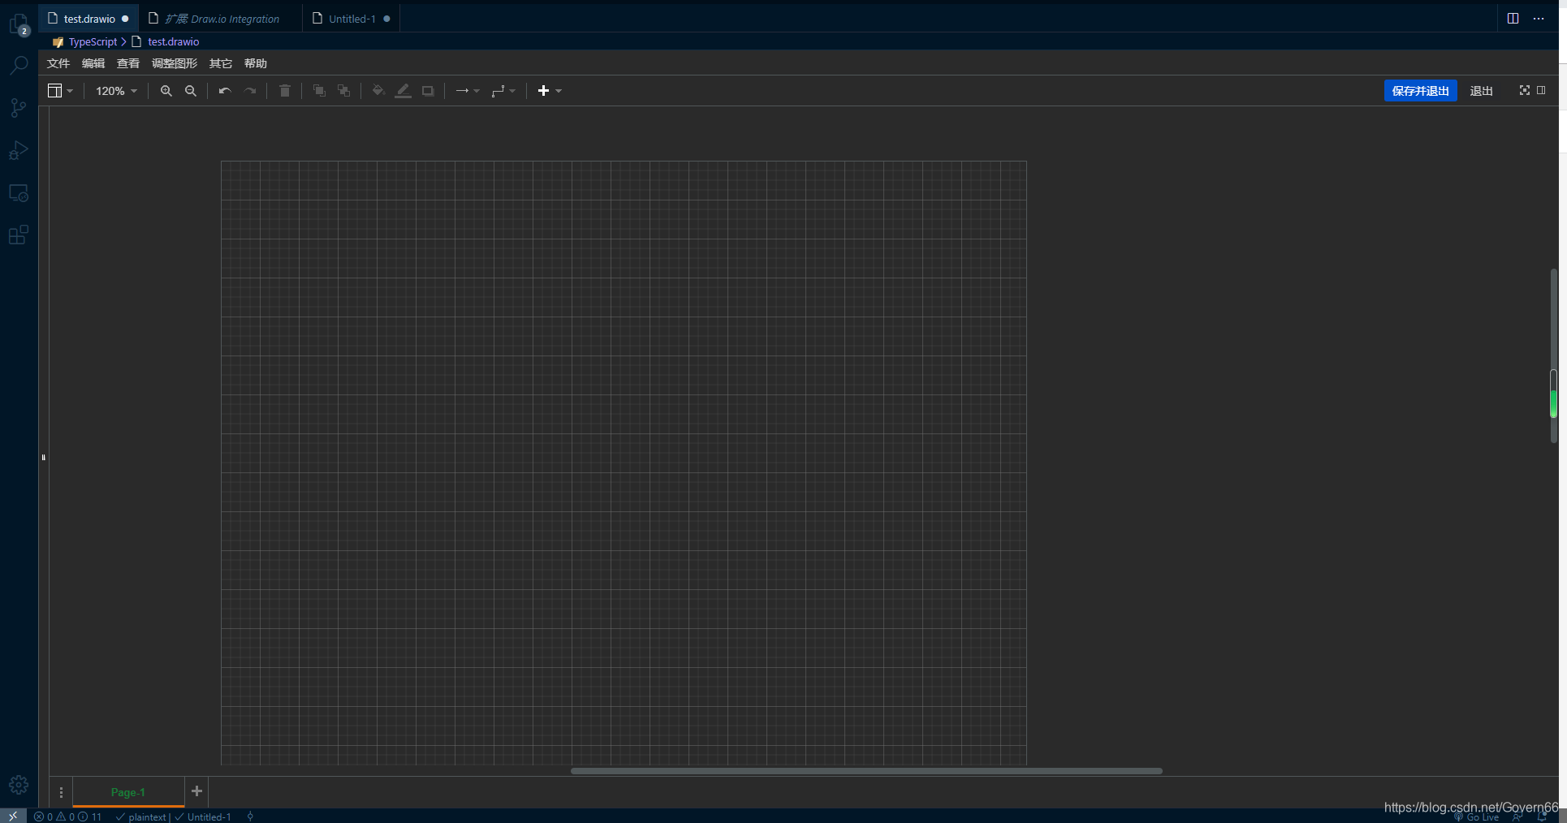Open the remote window indicator in status bar
Image resolution: width=1567 pixels, height=823 pixels.
13,817
